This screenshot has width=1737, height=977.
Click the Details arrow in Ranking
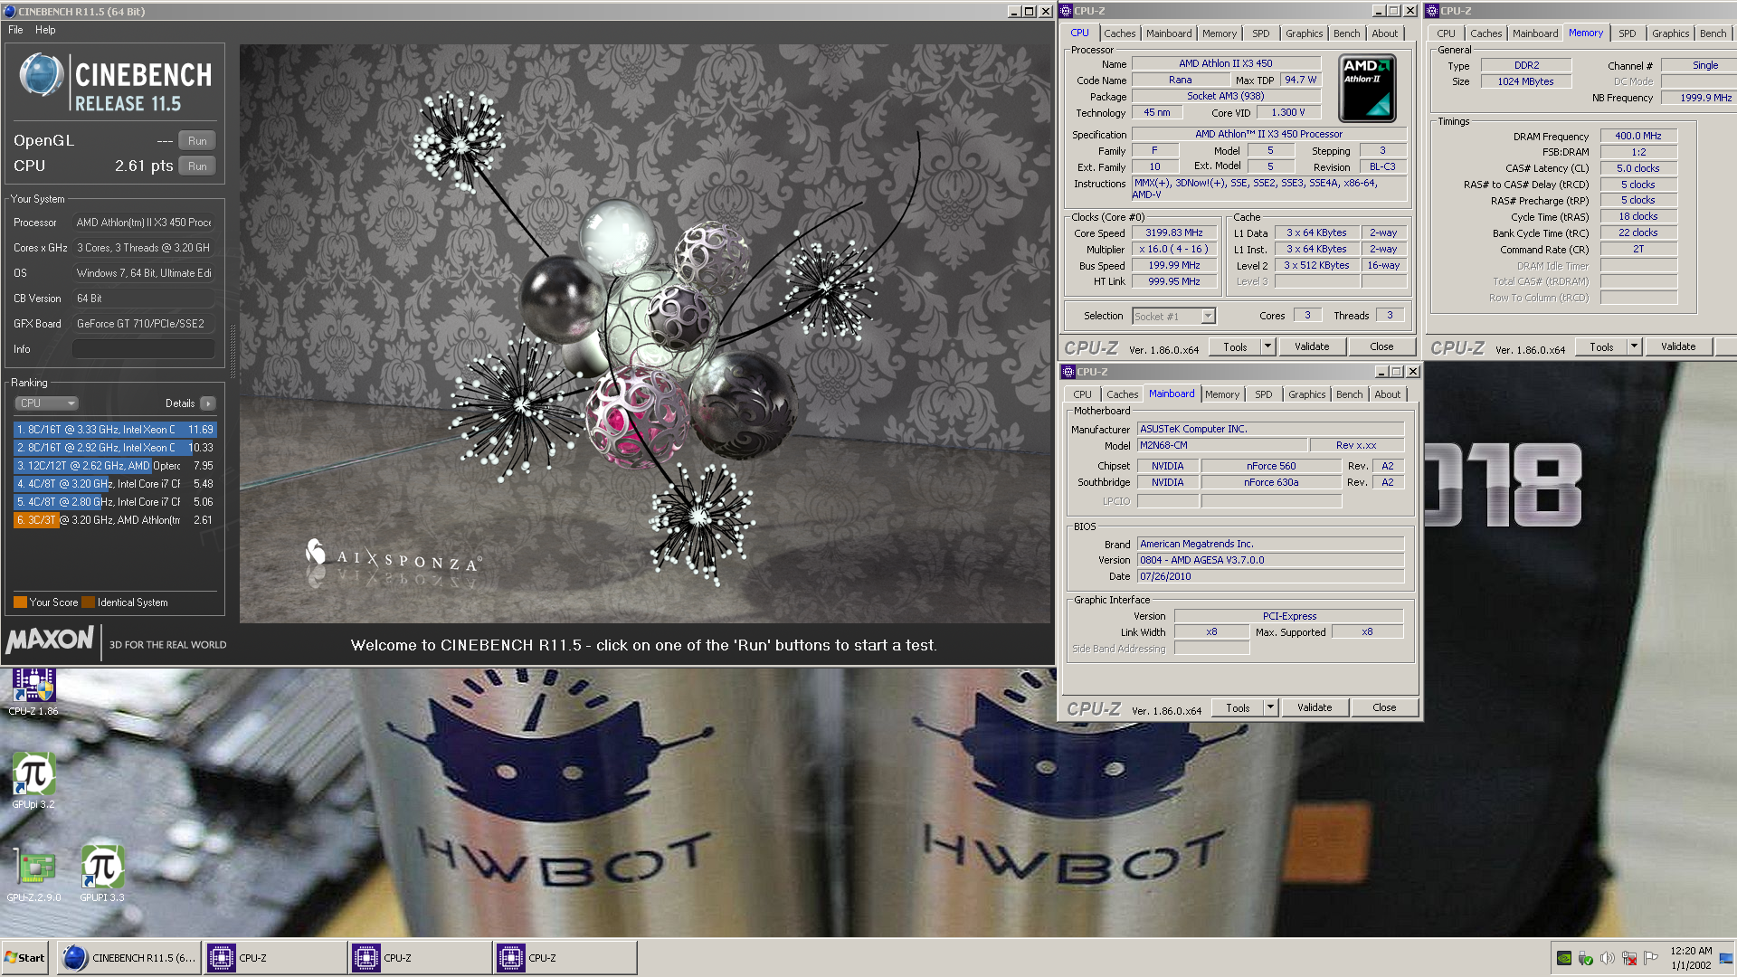point(208,403)
